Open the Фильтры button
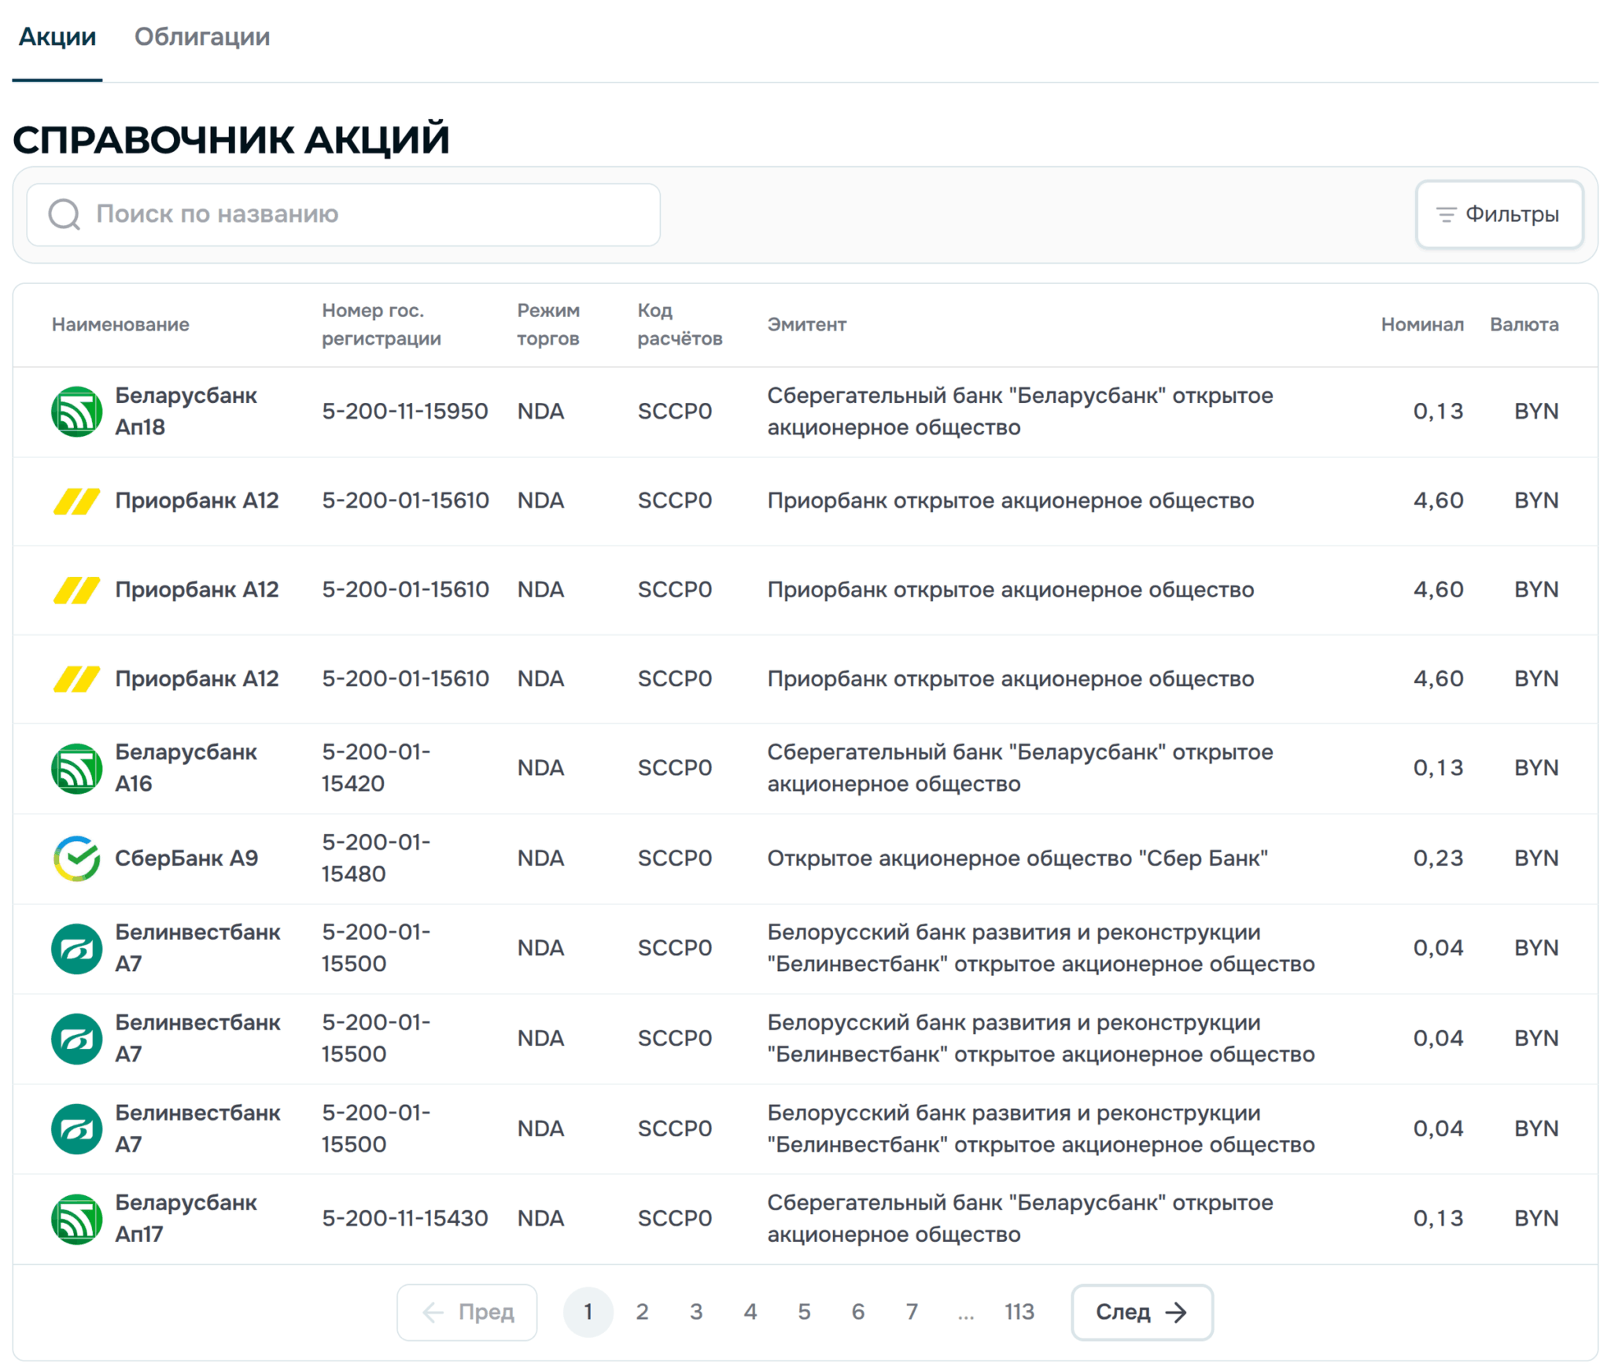Viewport: 1611px width, 1370px height. (1498, 214)
